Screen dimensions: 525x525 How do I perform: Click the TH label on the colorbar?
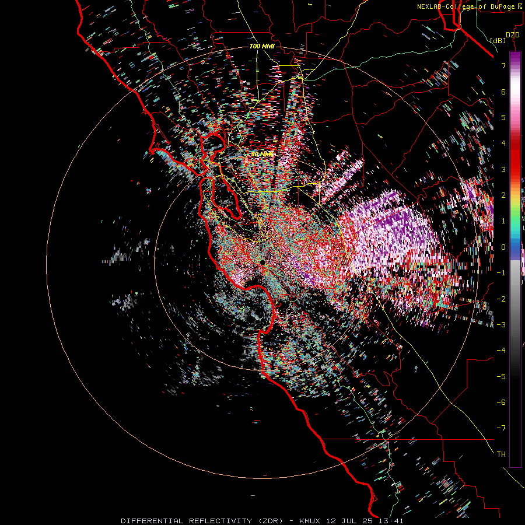pos(501,454)
